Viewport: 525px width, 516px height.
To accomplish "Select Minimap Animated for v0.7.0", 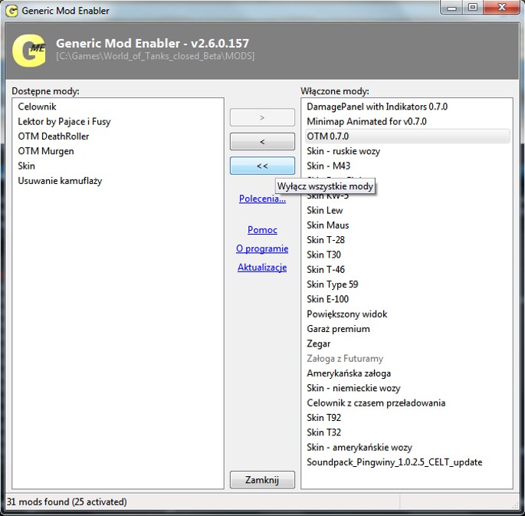I will click(366, 122).
